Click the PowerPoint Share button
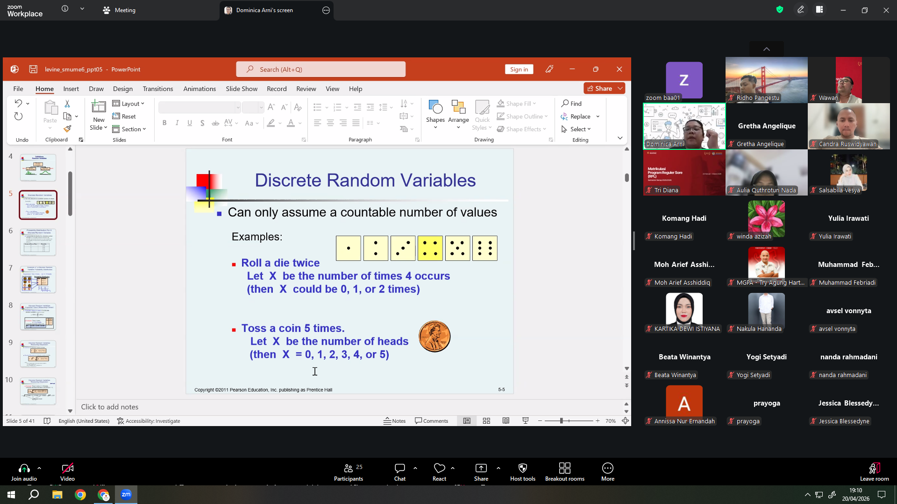Viewport: 897px width, 504px height. (600, 88)
